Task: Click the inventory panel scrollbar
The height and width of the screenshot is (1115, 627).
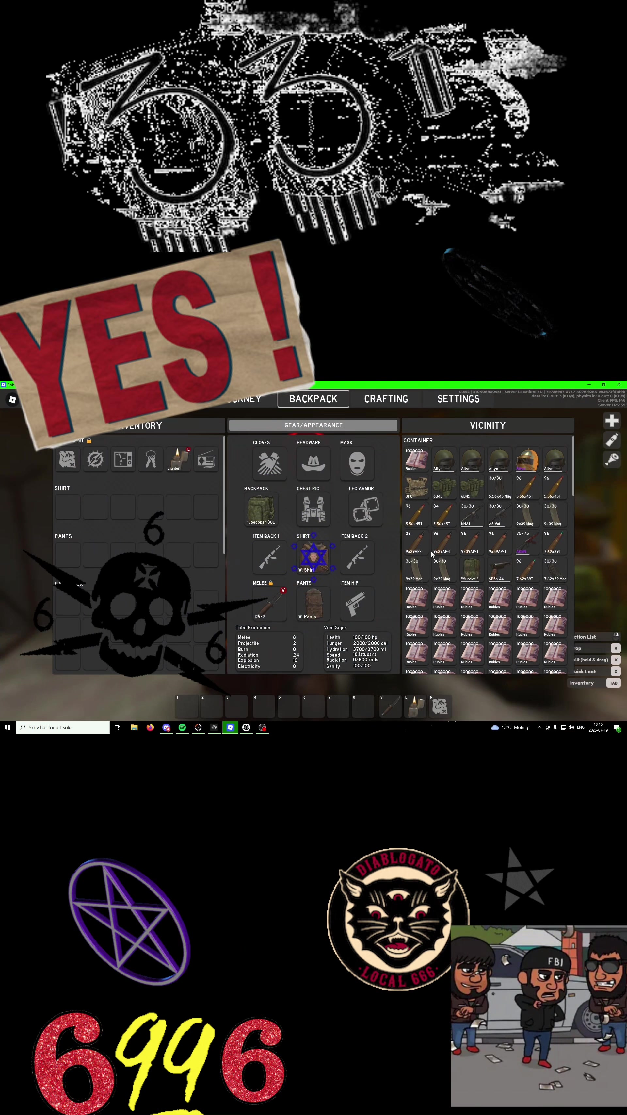Action: (x=224, y=495)
